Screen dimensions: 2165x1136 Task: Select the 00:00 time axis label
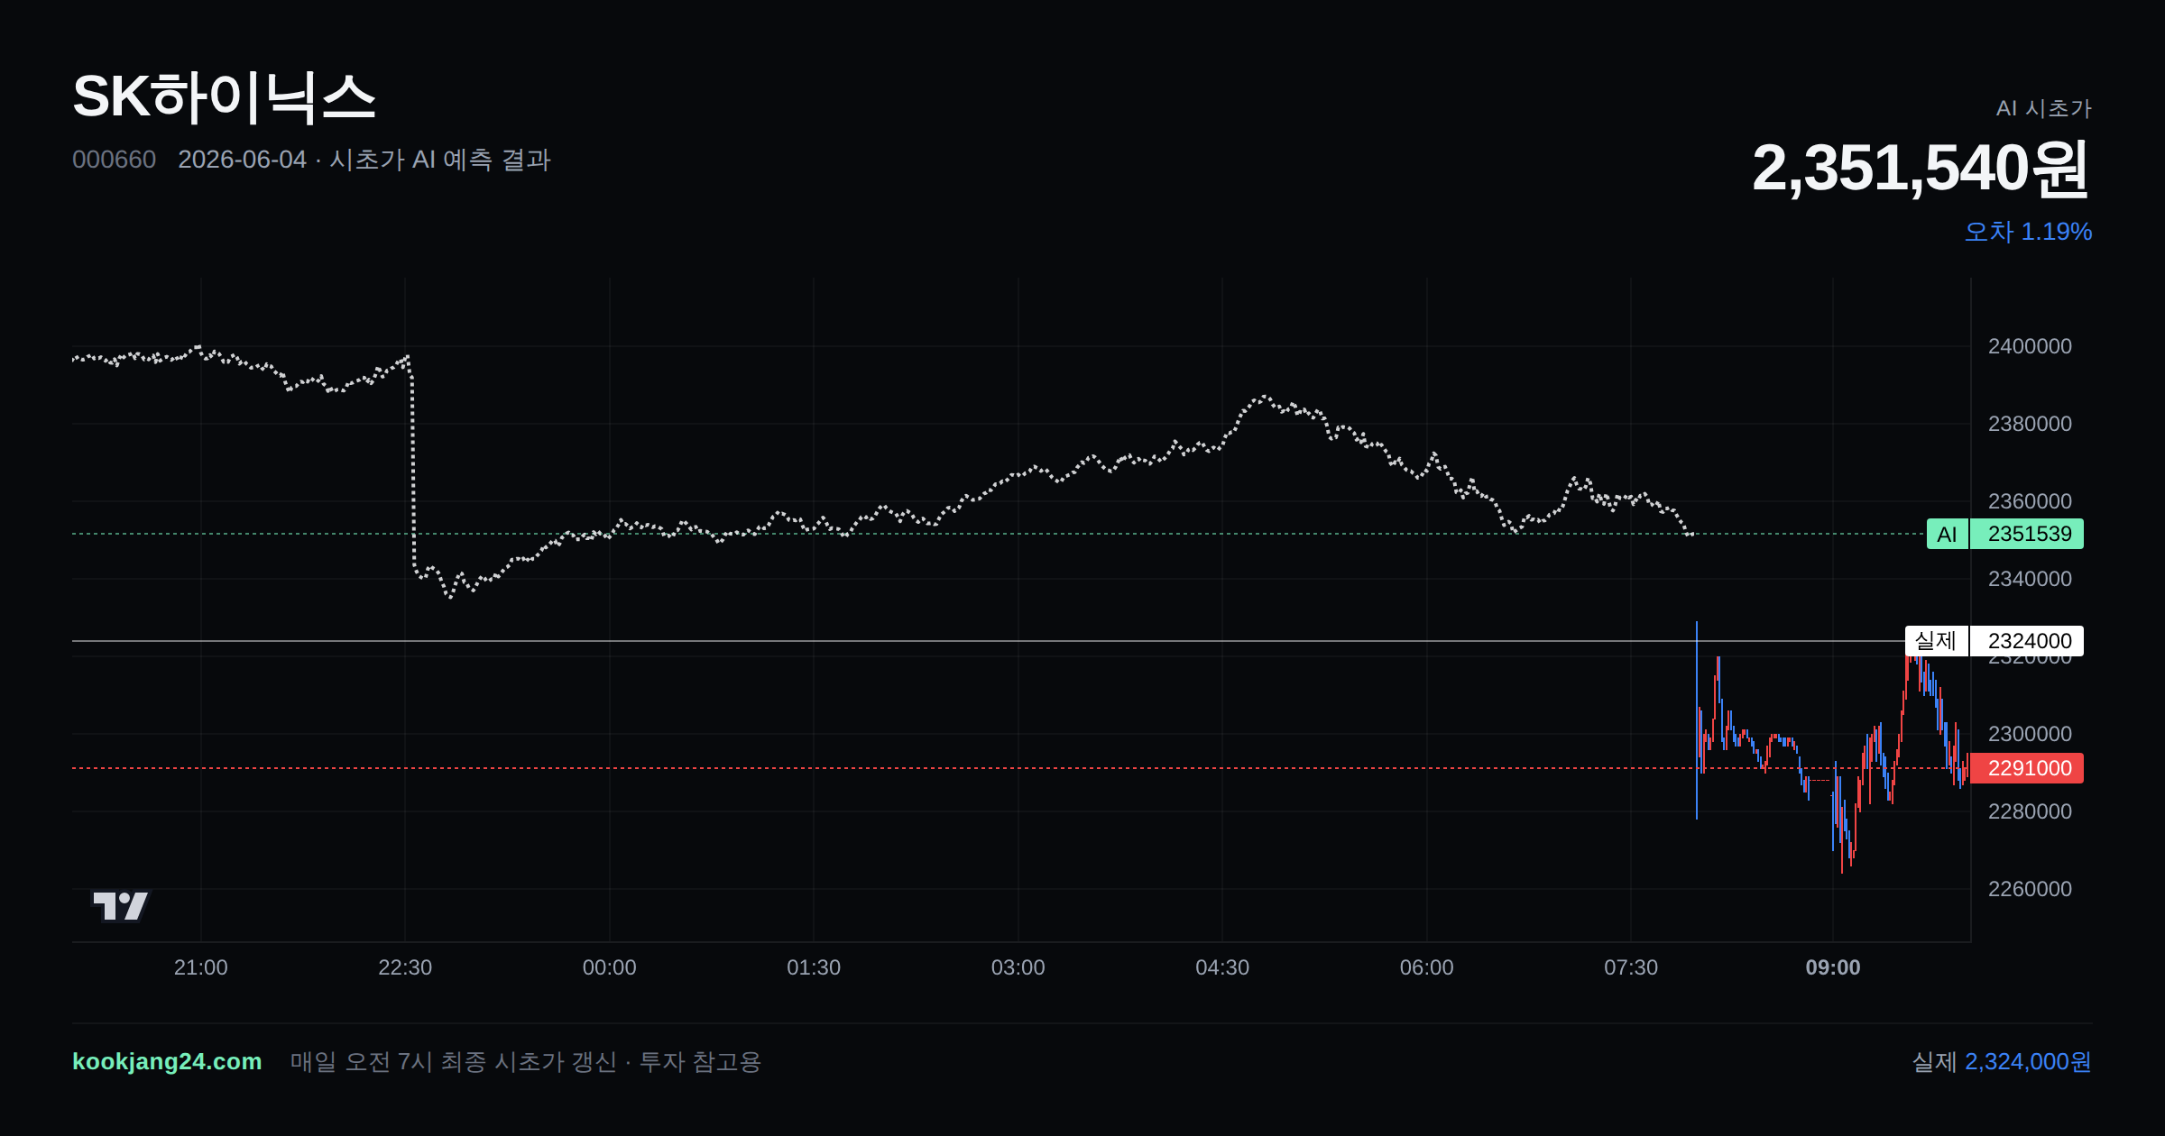click(609, 967)
